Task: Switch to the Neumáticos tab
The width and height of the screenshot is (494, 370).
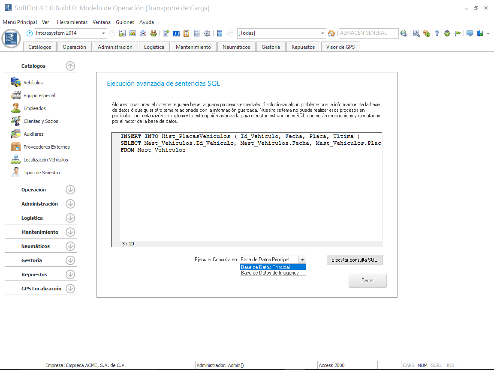Action: (236, 47)
